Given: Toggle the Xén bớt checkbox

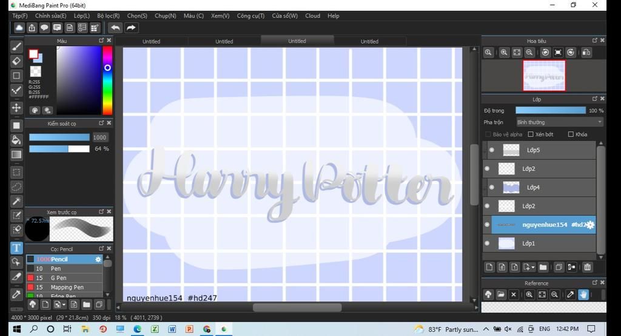Looking at the screenshot, I should click(531, 134).
